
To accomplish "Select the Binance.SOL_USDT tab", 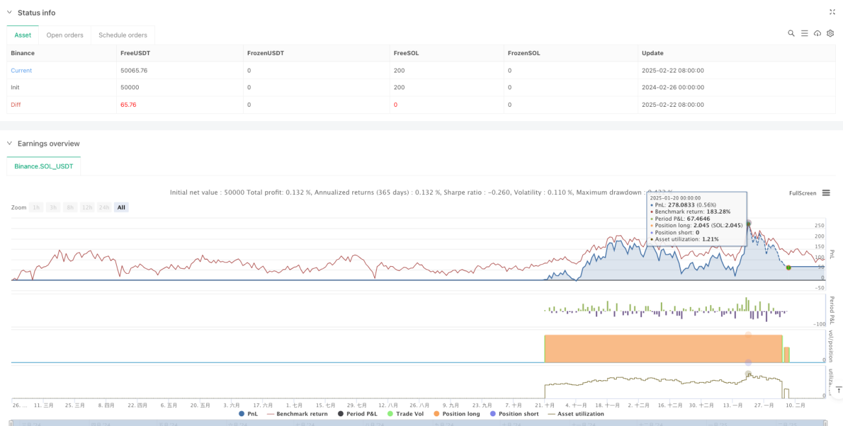I will (44, 166).
